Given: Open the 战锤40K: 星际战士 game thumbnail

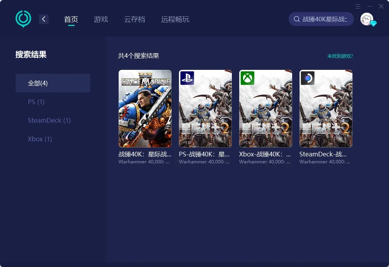Looking at the screenshot, I should coord(145,109).
